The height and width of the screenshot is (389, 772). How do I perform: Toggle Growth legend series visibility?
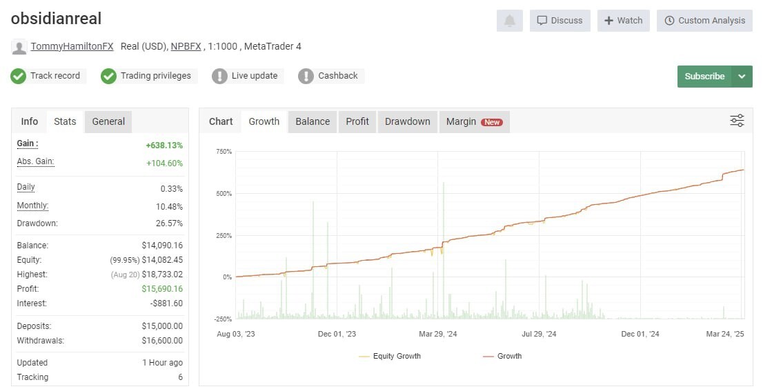502,356
